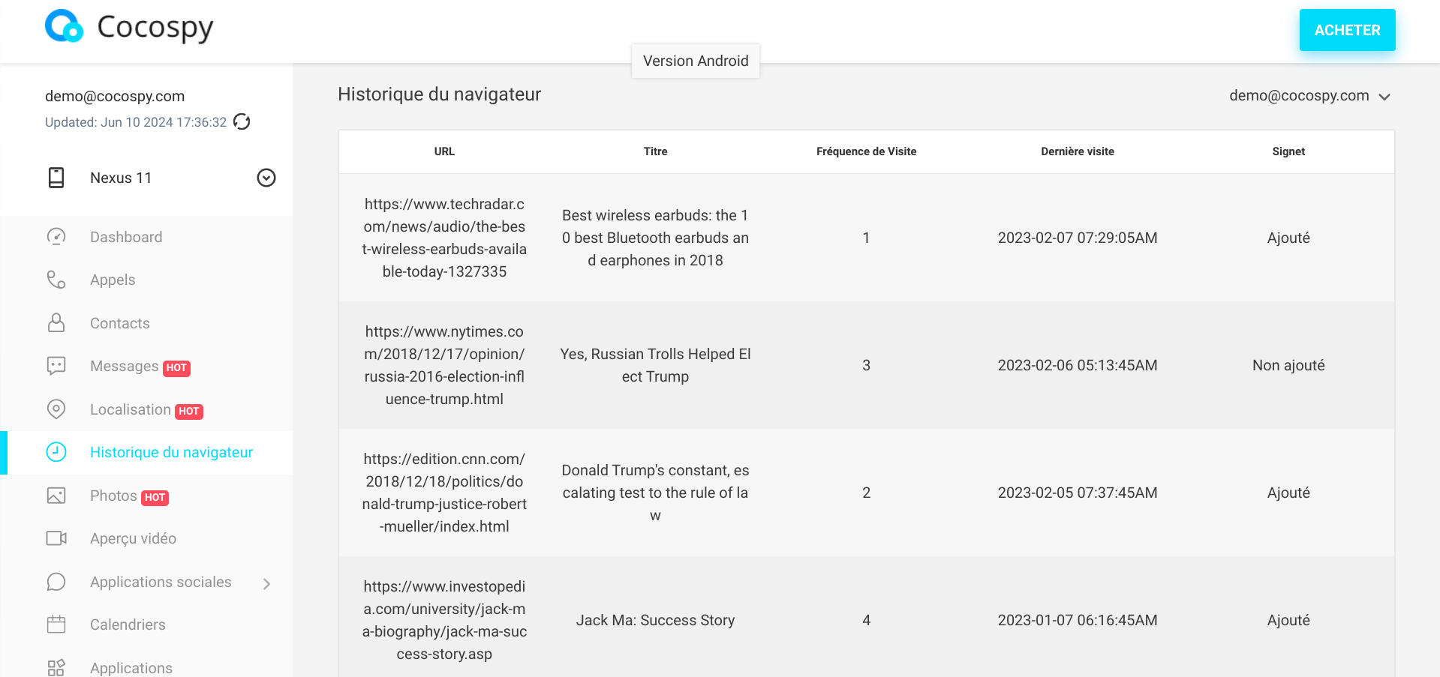The image size is (1440, 677).
Task: Click the Cocospy brand name
Action: point(155,27)
